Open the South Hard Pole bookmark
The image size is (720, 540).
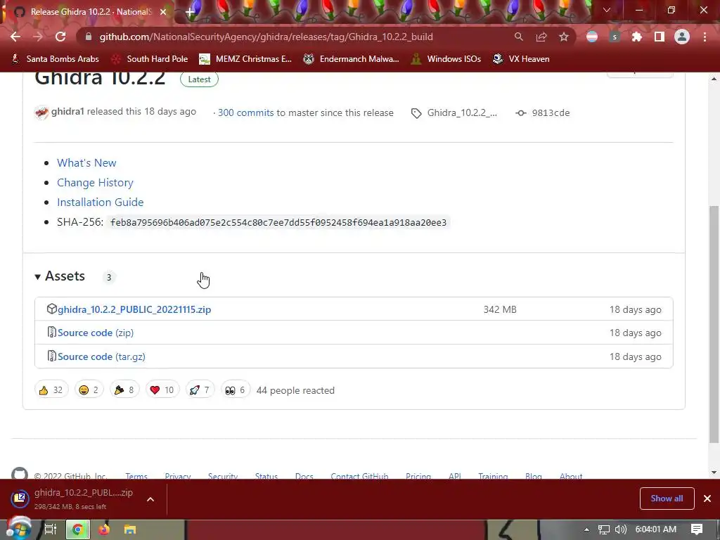(x=150, y=59)
